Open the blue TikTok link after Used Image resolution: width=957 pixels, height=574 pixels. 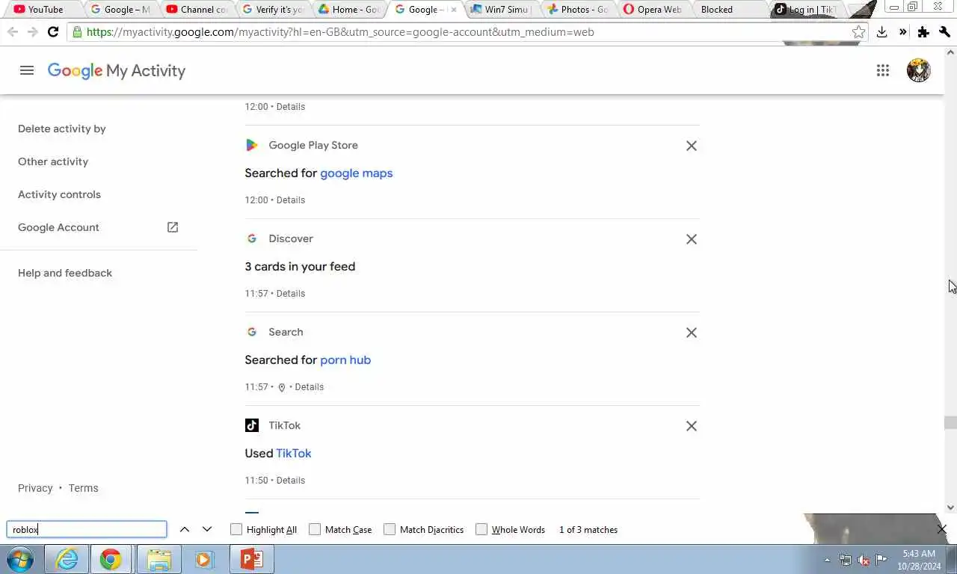coord(293,453)
